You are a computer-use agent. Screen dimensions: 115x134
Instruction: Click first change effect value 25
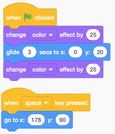click(93, 35)
